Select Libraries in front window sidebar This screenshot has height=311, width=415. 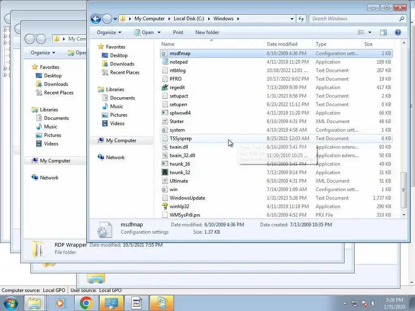[115, 89]
